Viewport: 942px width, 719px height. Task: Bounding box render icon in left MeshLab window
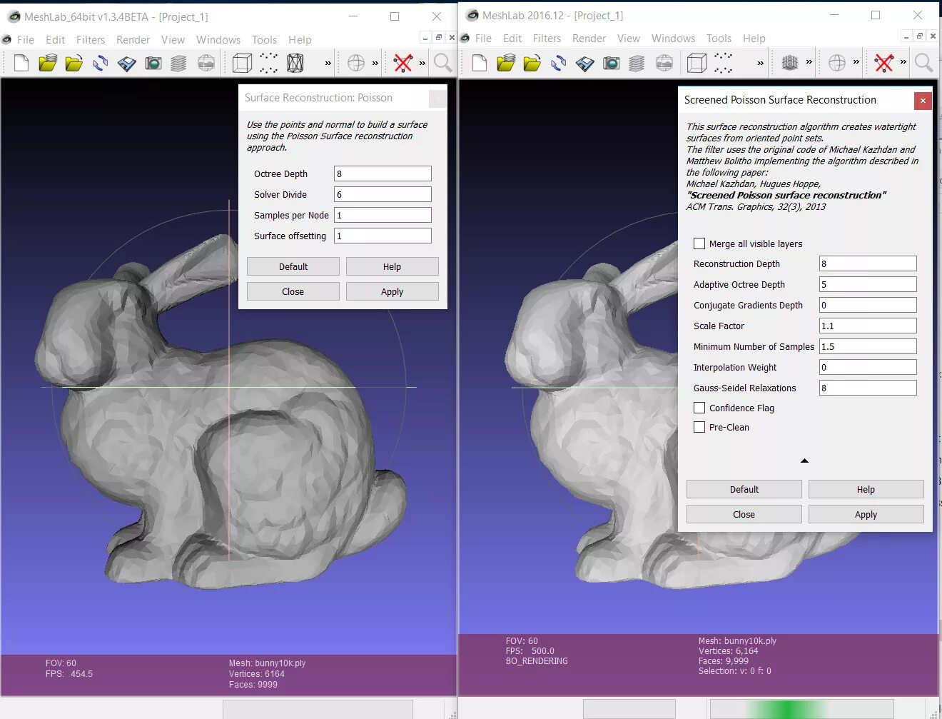(x=243, y=64)
